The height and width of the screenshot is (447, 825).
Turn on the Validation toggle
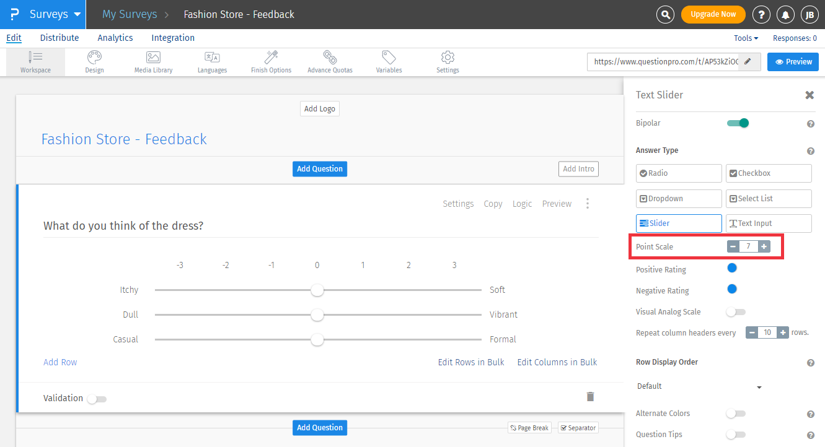coord(97,399)
